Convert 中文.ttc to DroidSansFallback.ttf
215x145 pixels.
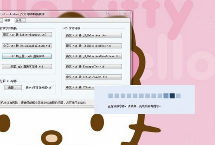coord(27,46)
